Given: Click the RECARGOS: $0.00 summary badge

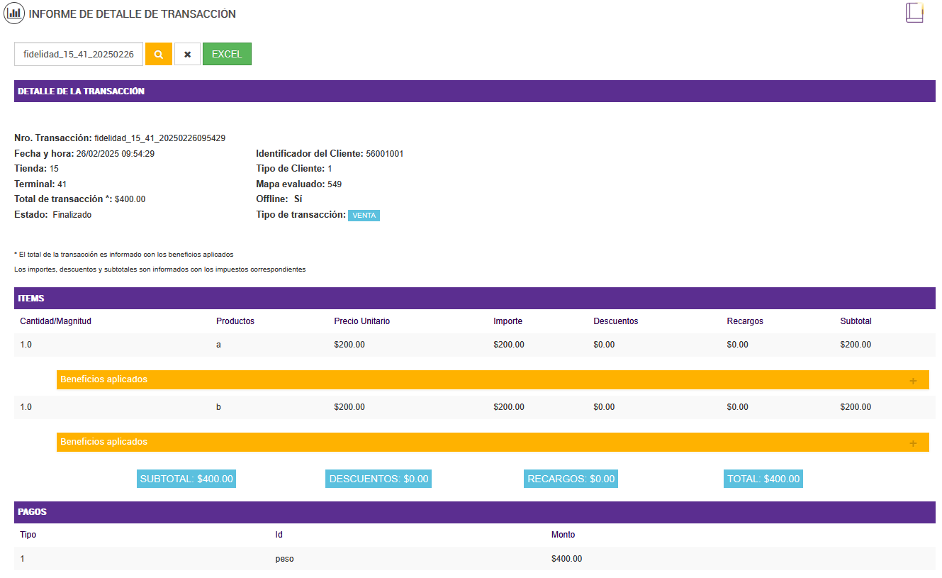Looking at the screenshot, I should tap(571, 479).
